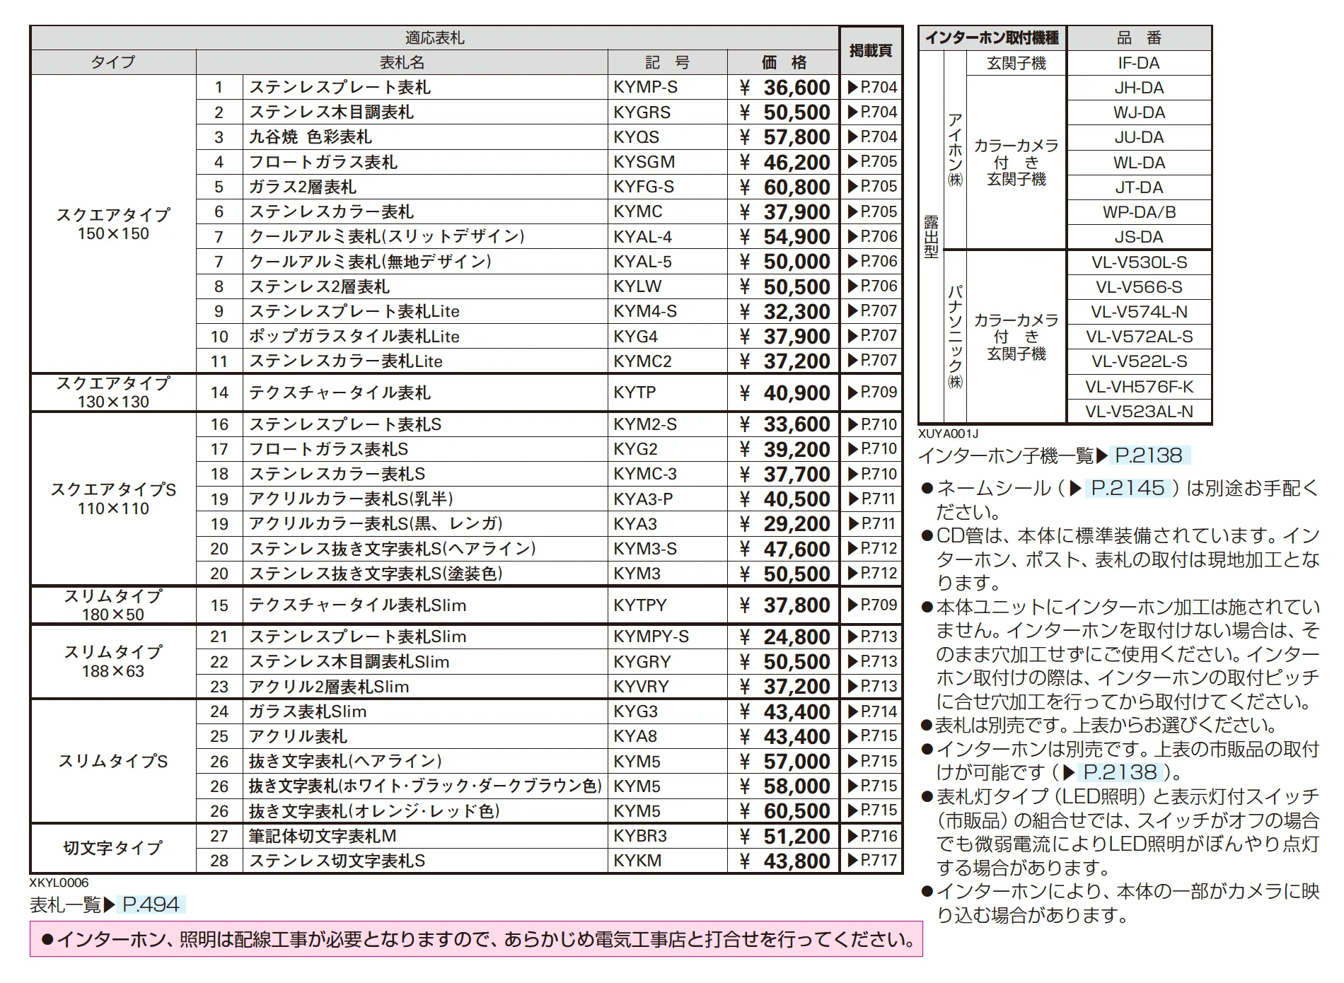Click the price ¥ 24,800

[784, 637]
